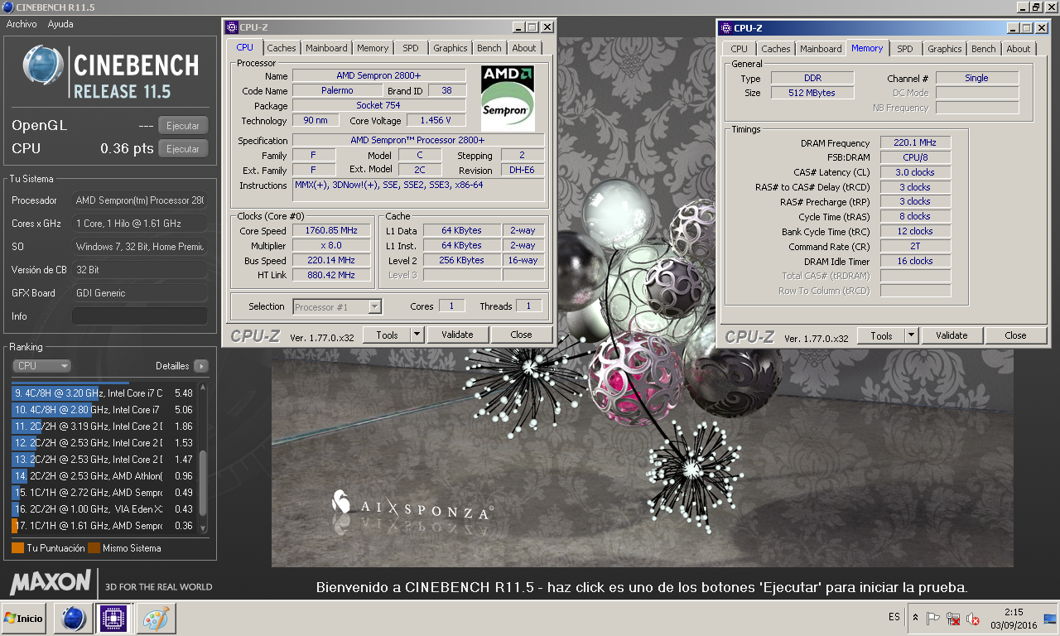Click the Action Center flag tray icon

pos(933,618)
